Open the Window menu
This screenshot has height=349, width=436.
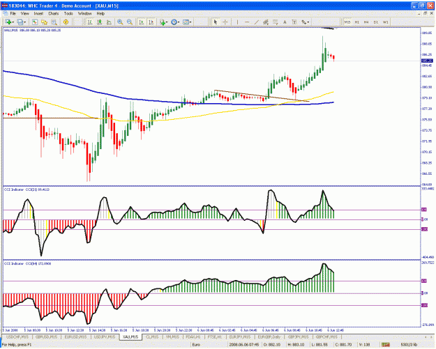84,13
